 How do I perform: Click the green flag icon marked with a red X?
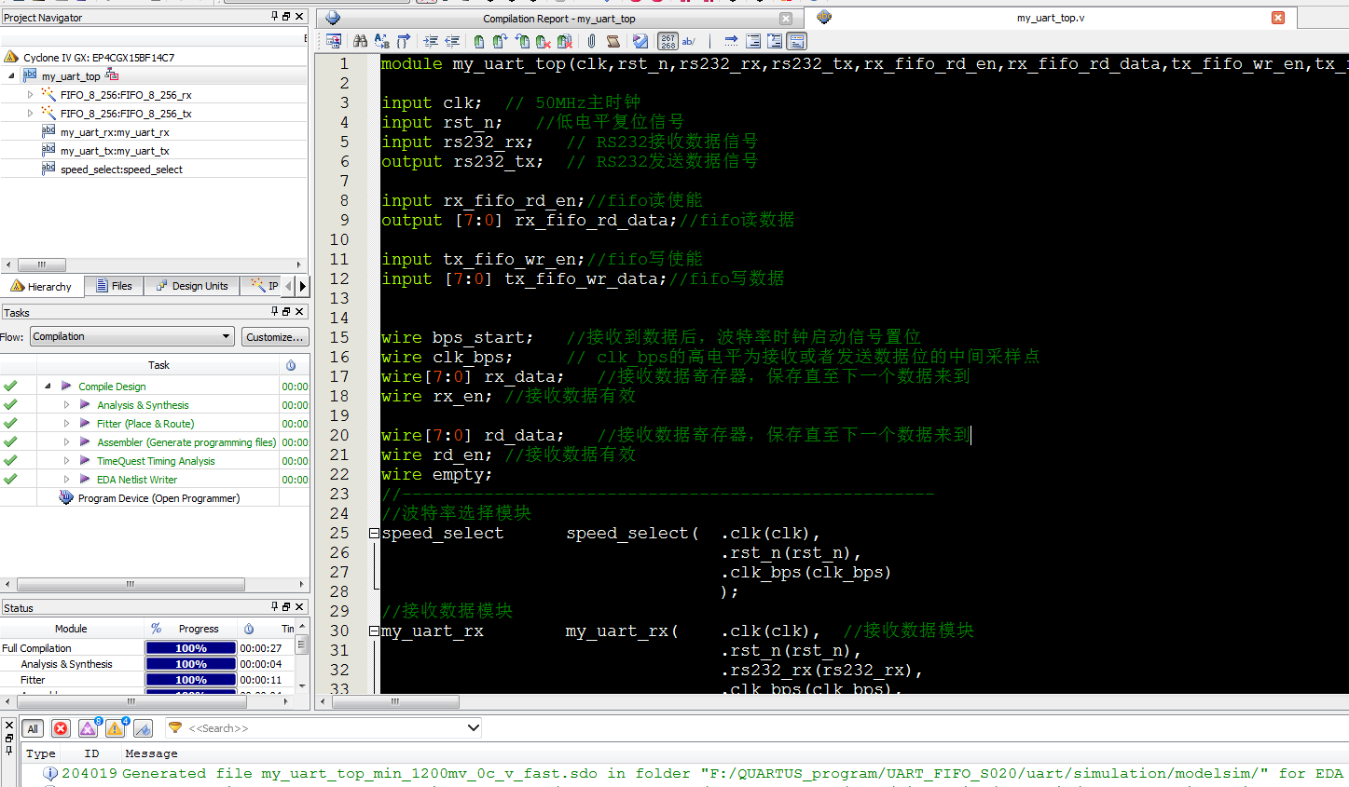coord(544,41)
